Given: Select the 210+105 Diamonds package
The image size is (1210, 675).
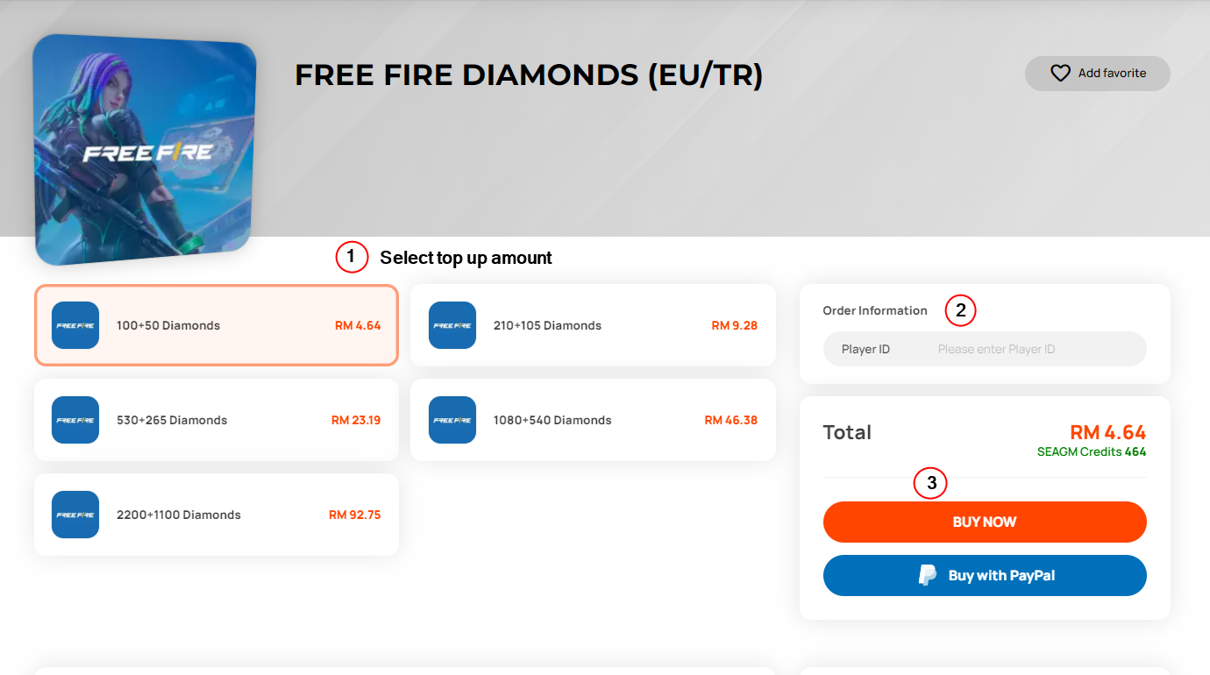Looking at the screenshot, I should 593,325.
